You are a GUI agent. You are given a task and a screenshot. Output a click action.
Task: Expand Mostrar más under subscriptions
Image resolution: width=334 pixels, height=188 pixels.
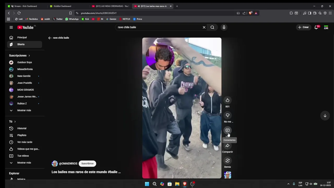[x=25, y=110]
